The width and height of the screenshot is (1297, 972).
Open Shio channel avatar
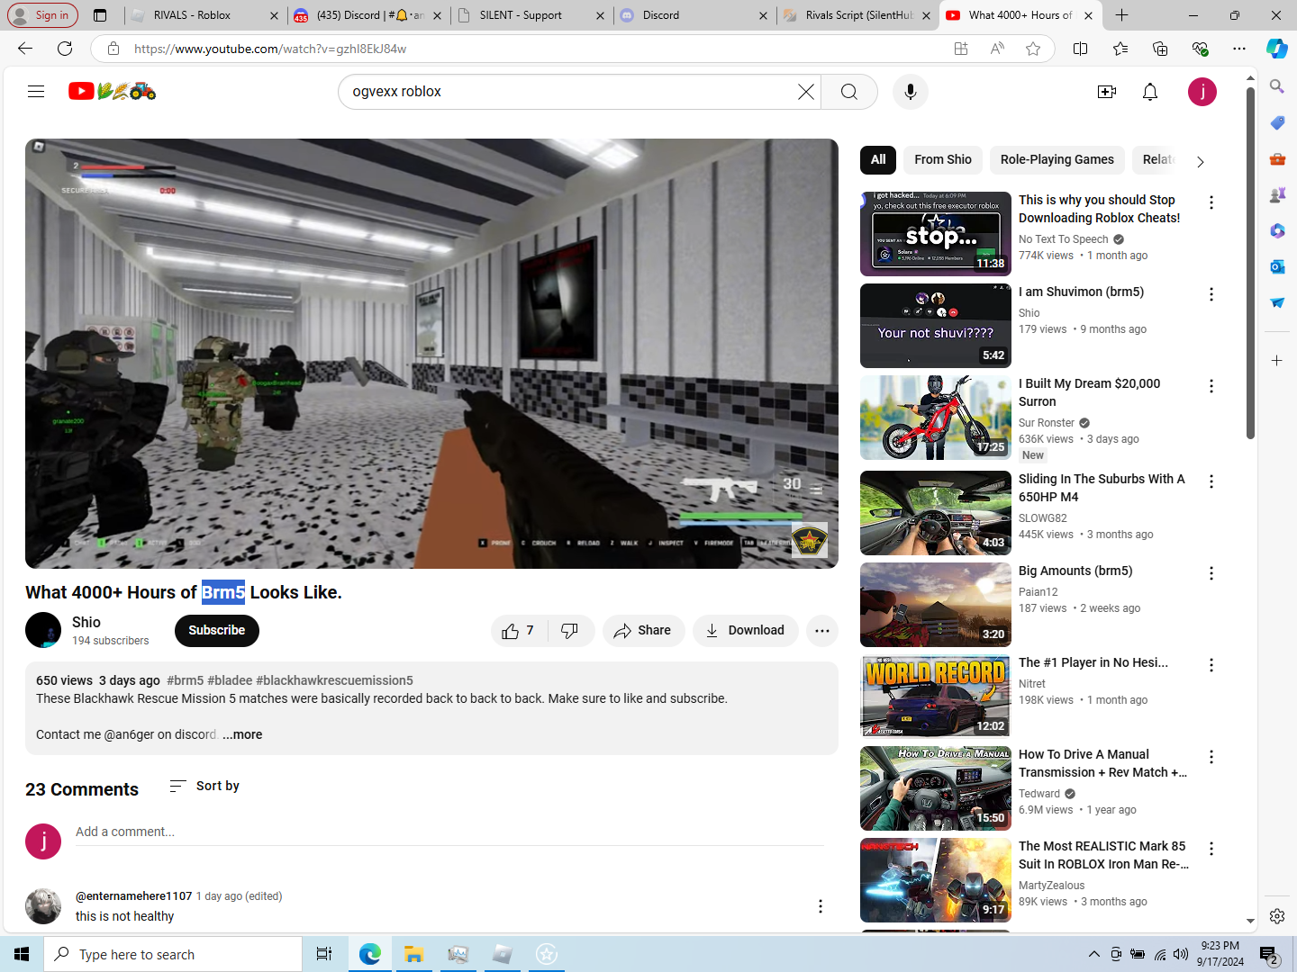(x=43, y=630)
